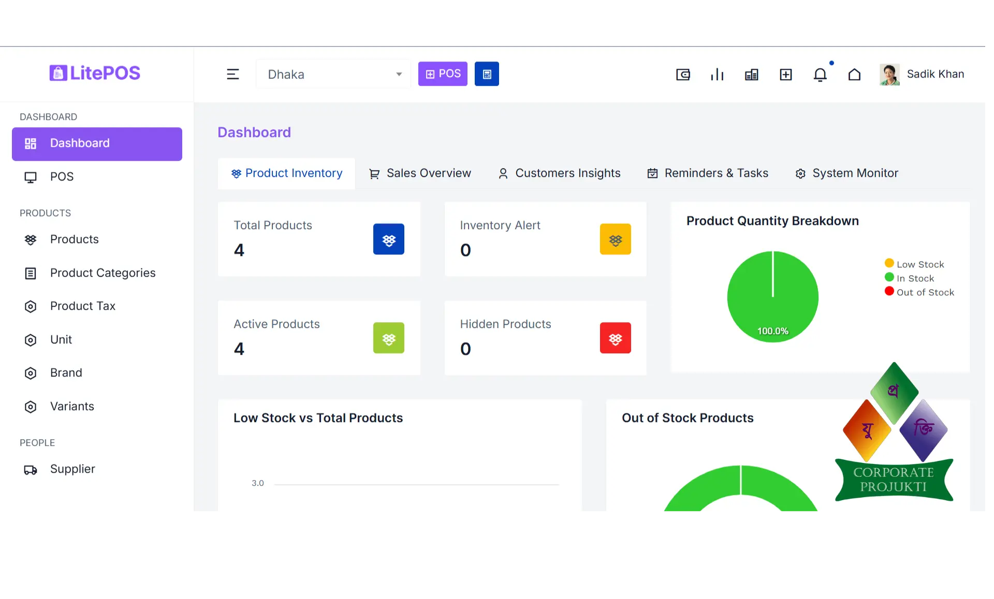The image size is (994, 599).
Task: Open the calculator icon beside POS button
Action: pos(486,73)
